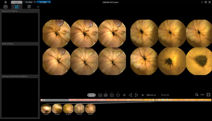The height and width of the screenshot is (121, 212).
Task: Open the image search panel icon
Action: (x=29, y=7)
